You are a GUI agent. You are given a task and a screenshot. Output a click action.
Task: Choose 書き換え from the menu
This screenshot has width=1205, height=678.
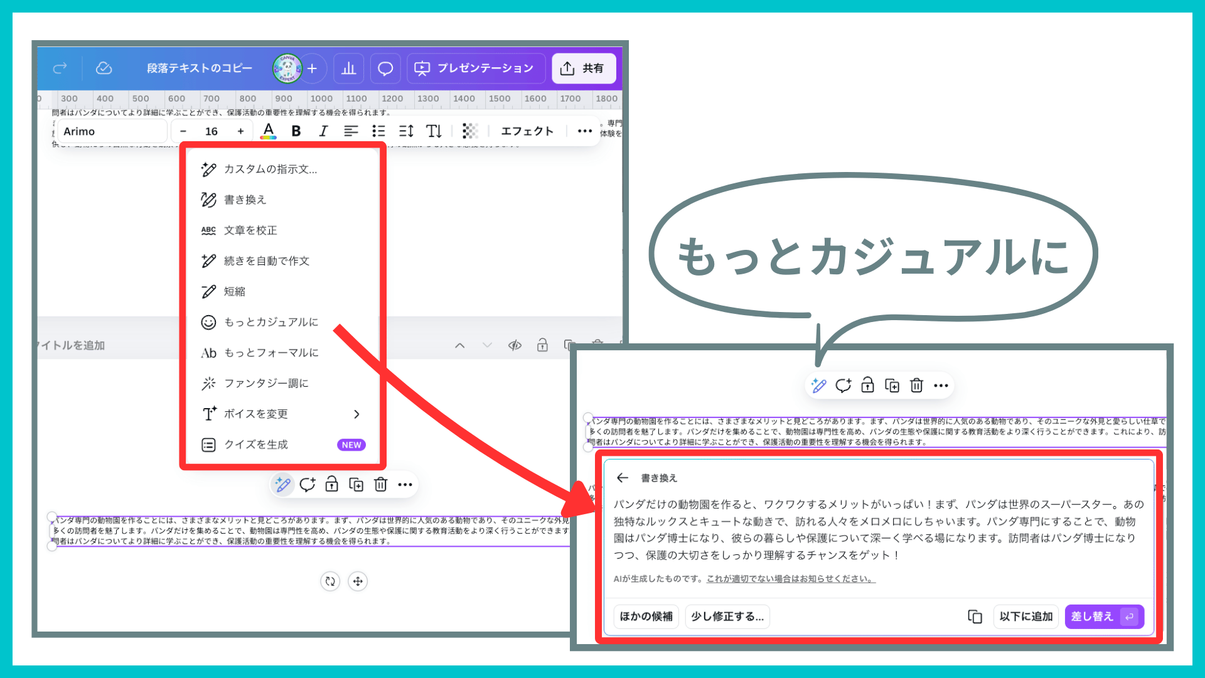point(282,200)
